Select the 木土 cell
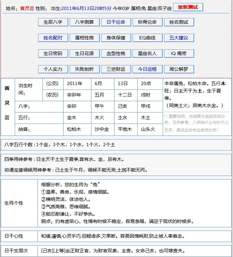The height and width of the screenshot is (257, 233). [x=150, y=118]
